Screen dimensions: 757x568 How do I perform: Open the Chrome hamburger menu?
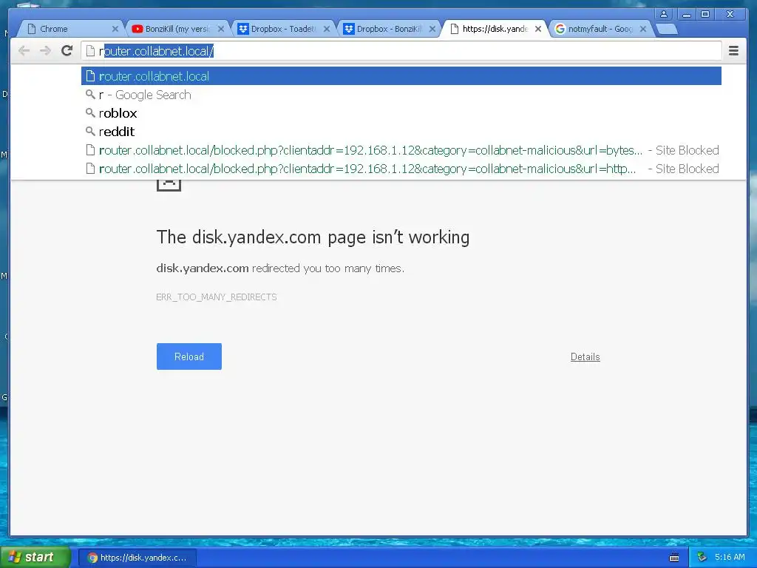click(733, 50)
